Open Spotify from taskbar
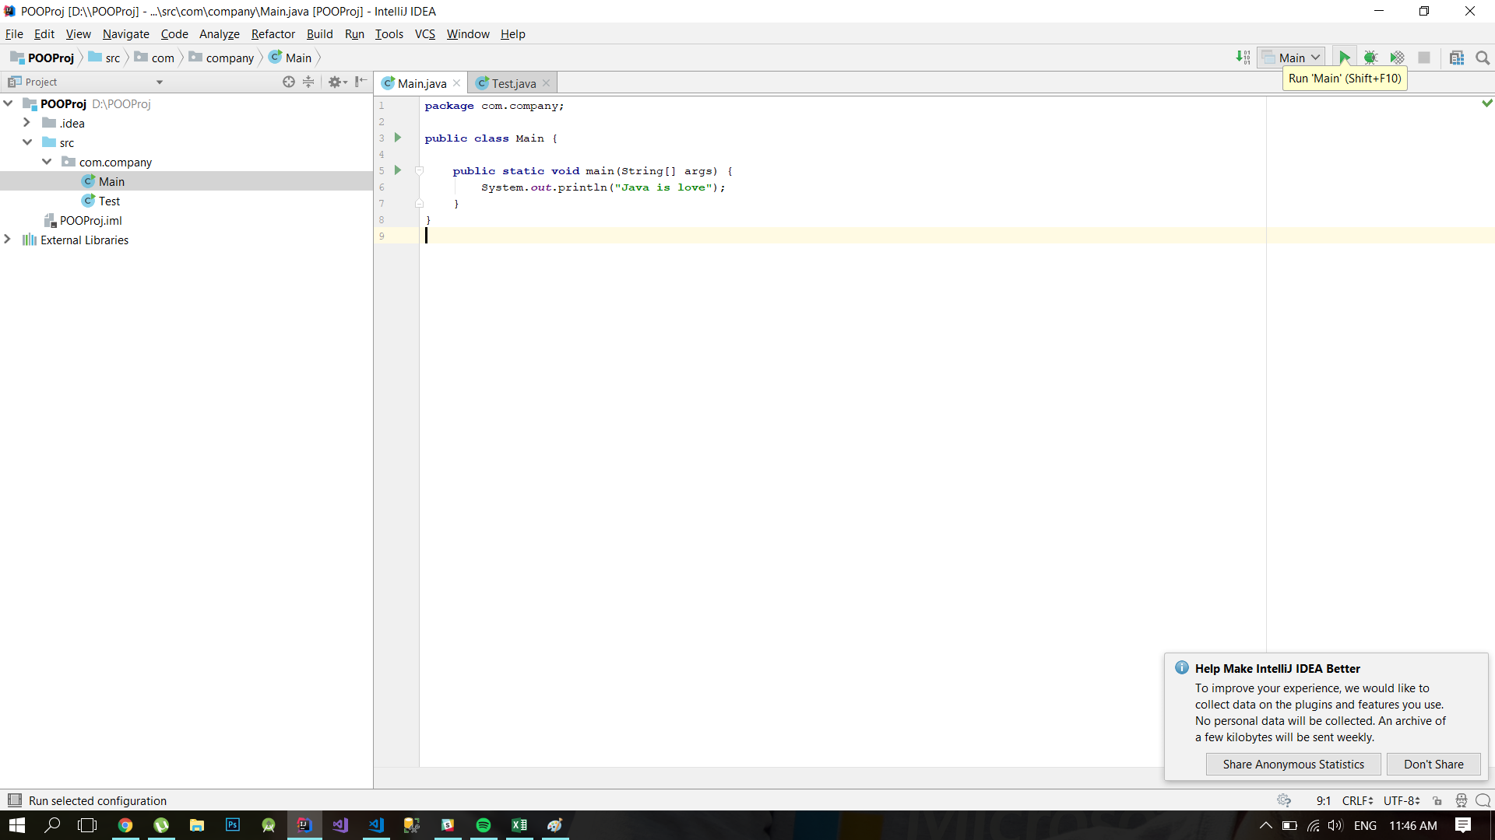Screen dimensions: 1495x840 (x=484, y=825)
